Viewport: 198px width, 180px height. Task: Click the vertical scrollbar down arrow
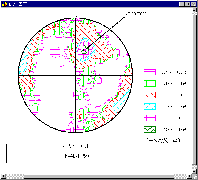coord(194,172)
